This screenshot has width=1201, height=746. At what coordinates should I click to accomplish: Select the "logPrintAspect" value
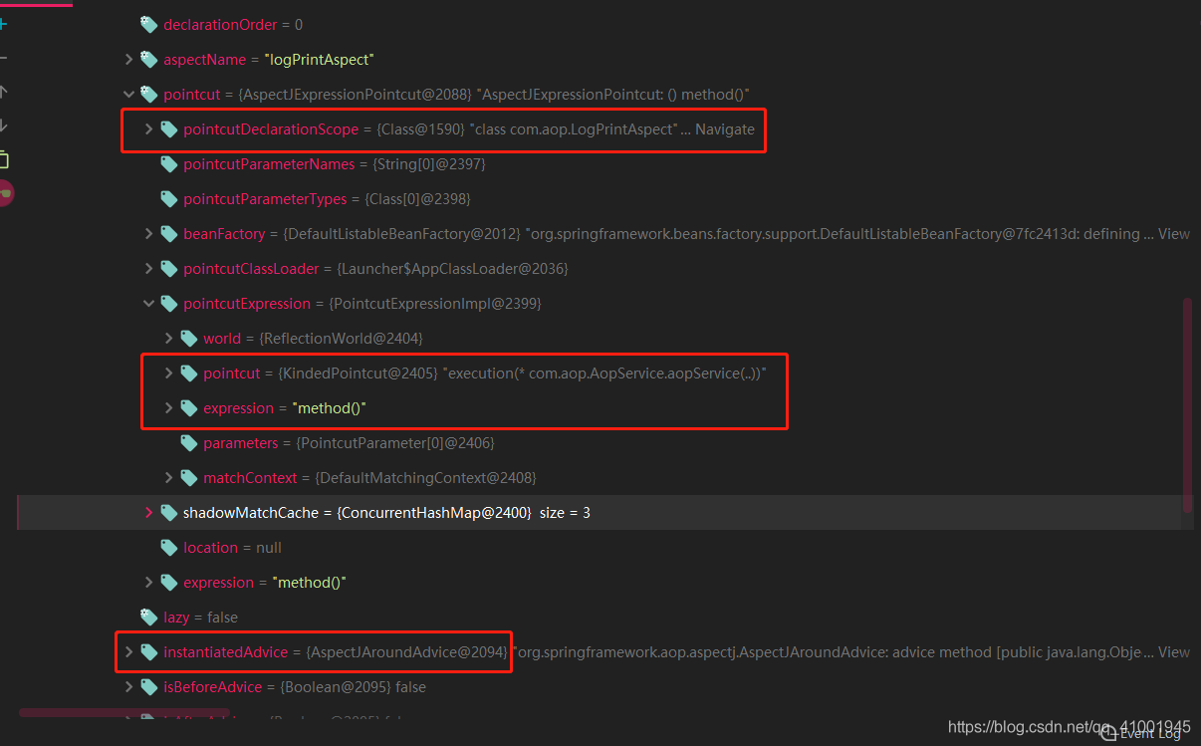tap(319, 60)
